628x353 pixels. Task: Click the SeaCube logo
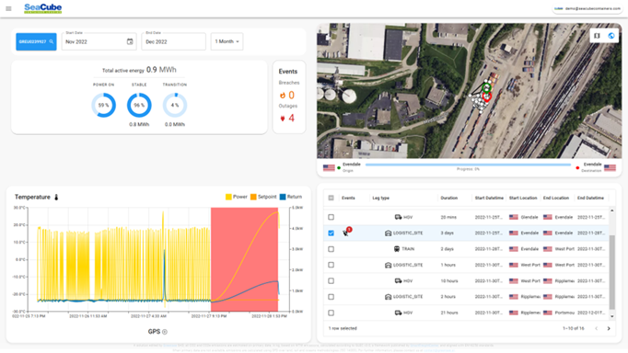point(43,8)
